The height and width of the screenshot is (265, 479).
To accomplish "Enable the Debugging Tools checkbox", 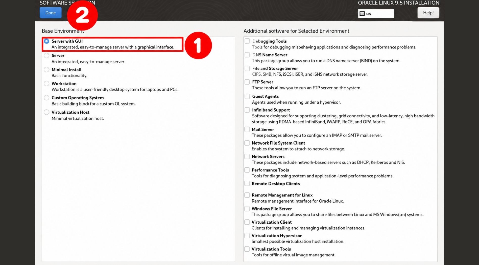I will pos(247,41).
